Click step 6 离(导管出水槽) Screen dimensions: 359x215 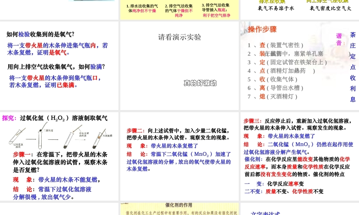tap(275, 88)
